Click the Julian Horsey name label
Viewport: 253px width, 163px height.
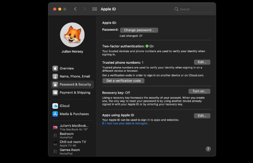pos(72,51)
